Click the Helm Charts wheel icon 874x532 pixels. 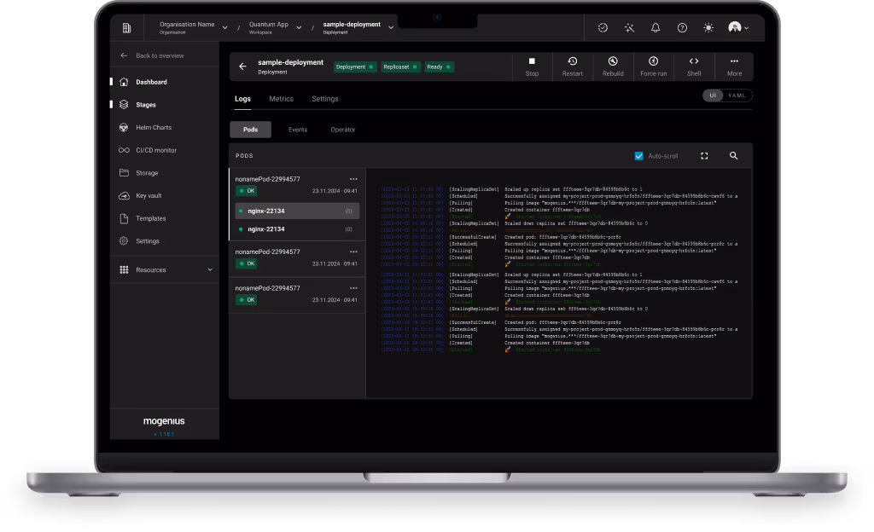point(124,127)
